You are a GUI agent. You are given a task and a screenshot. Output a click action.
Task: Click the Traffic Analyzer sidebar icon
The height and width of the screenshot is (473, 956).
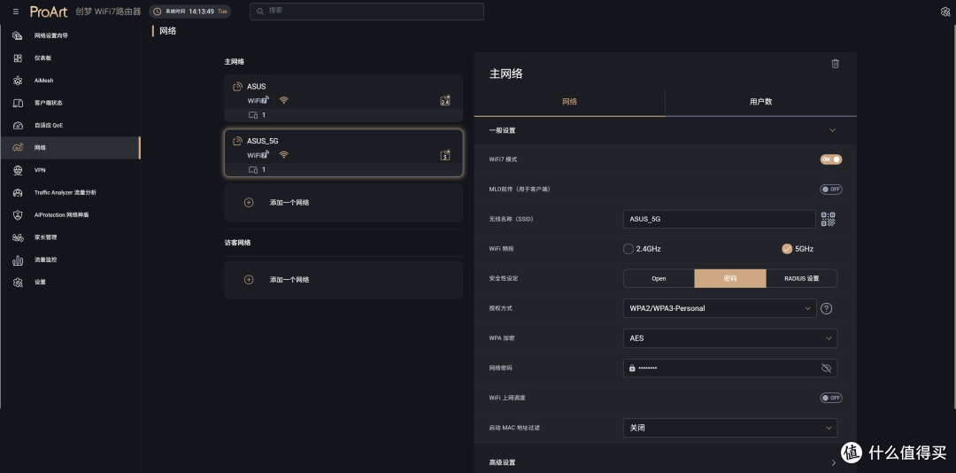(18, 192)
